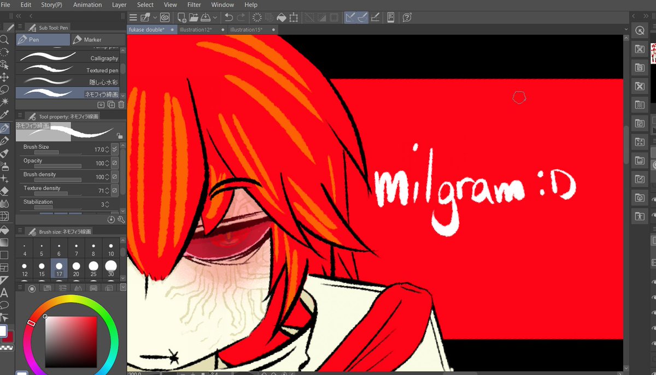This screenshot has width=656, height=375.
Task: Toggle the tool property lock icon
Action: click(x=119, y=136)
